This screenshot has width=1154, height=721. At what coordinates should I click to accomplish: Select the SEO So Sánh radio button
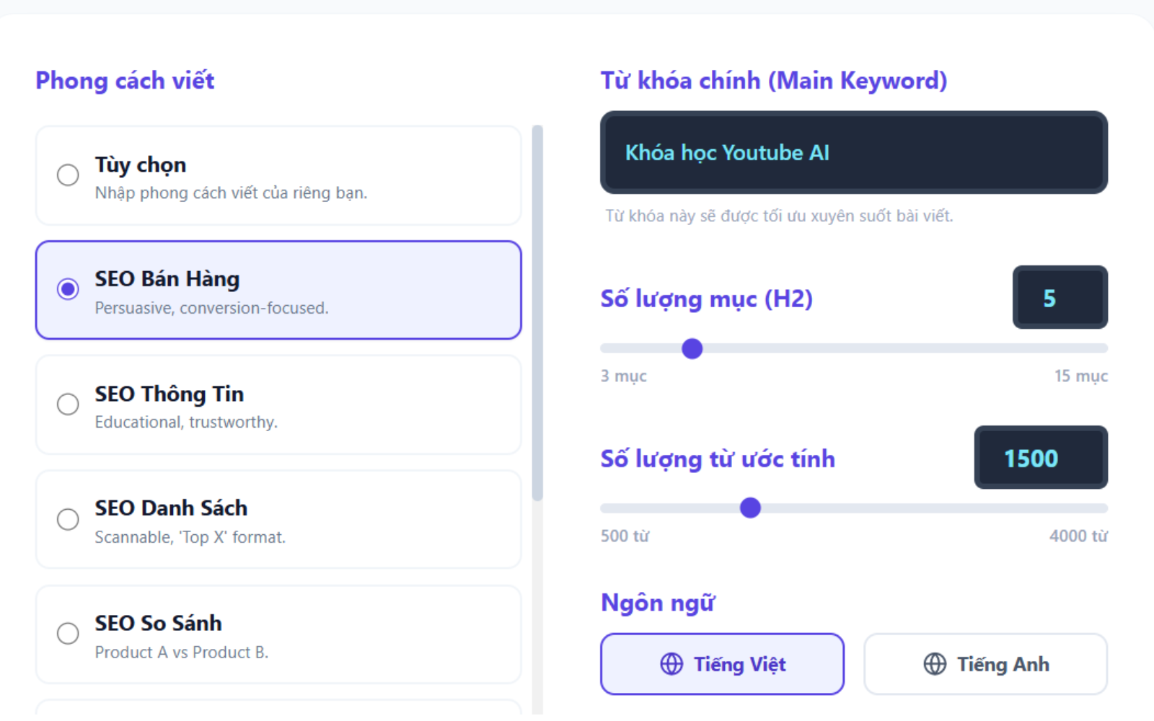pyautogui.click(x=68, y=633)
